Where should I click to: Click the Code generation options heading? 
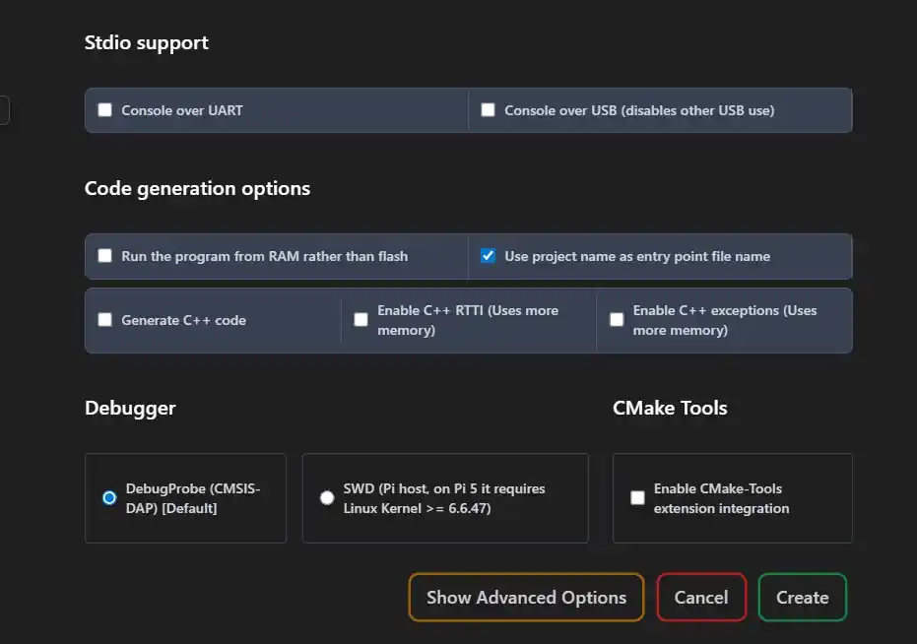[x=197, y=189]
